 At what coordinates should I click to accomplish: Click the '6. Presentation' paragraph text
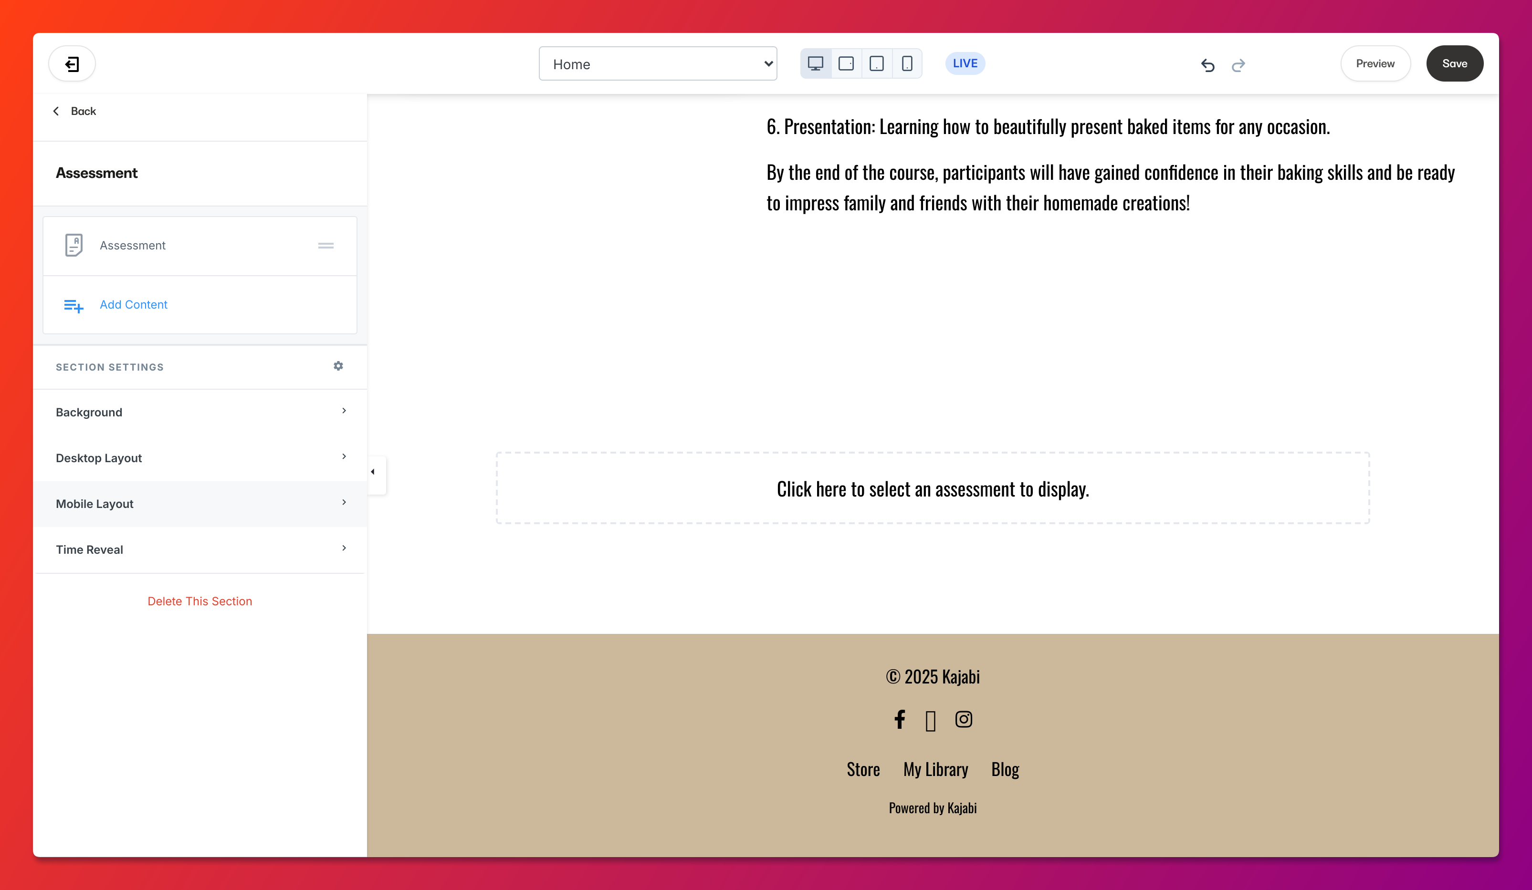tap(1048, 126)
